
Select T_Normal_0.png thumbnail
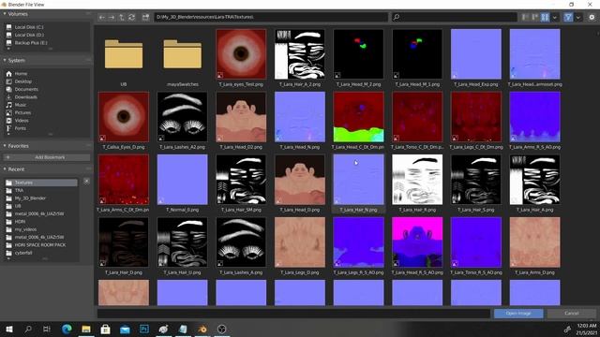click(182, 180)
